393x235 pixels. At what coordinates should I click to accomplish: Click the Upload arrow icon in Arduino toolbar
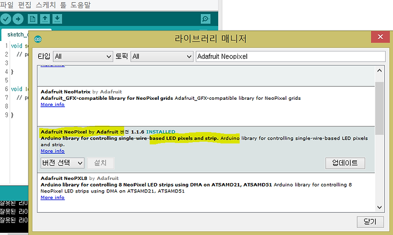pos(18,19)
